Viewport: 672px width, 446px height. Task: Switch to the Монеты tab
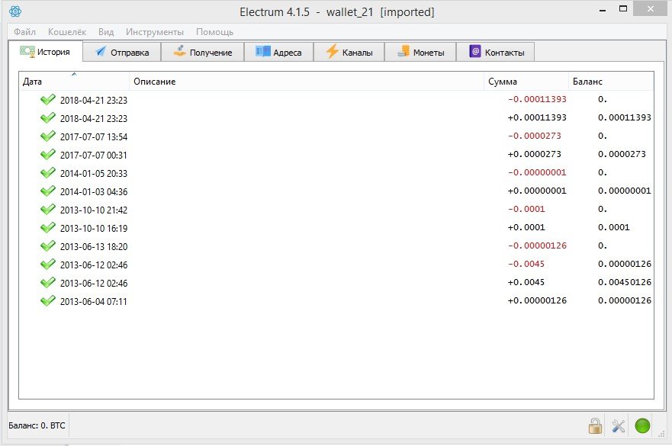tap(420, 53)
